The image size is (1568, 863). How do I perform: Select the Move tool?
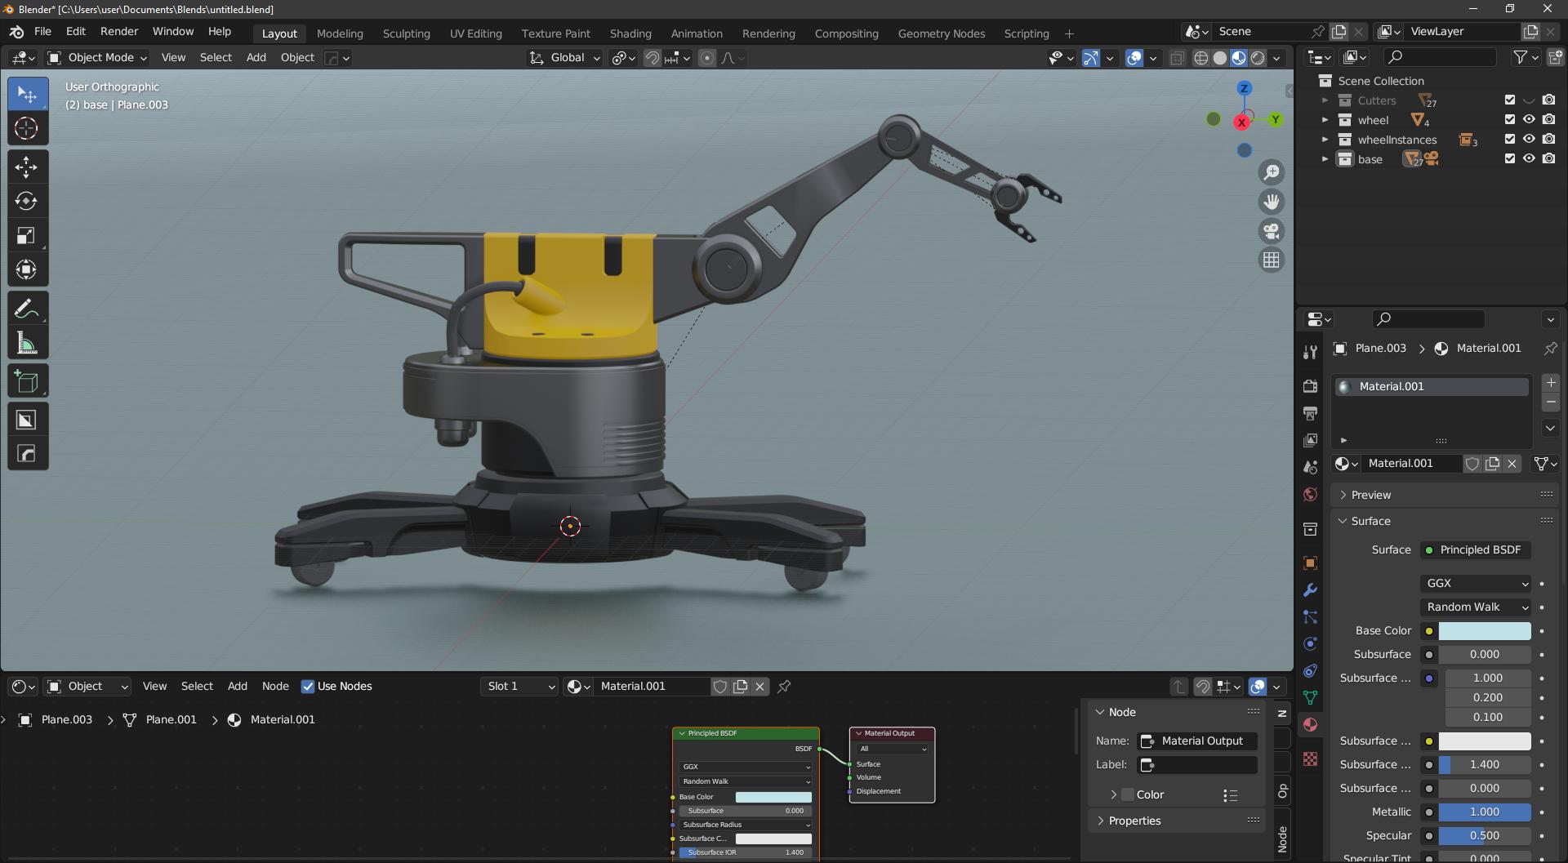click(x=26, y=167)
